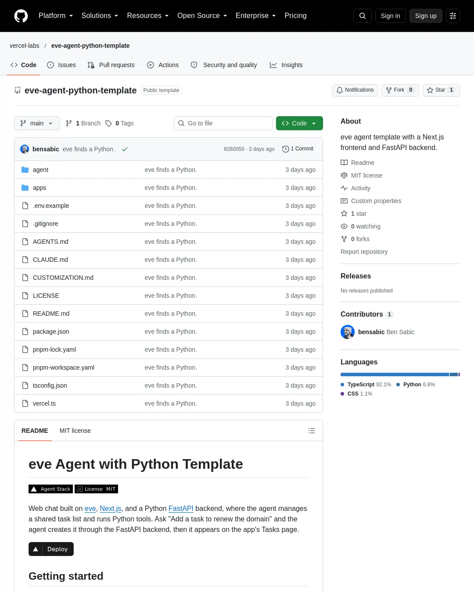Open the AGENTS.md file
This screenshot has height=592, width=474.
50,242
